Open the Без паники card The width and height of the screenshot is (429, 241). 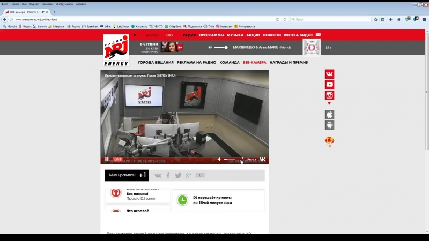click(138, 196)
